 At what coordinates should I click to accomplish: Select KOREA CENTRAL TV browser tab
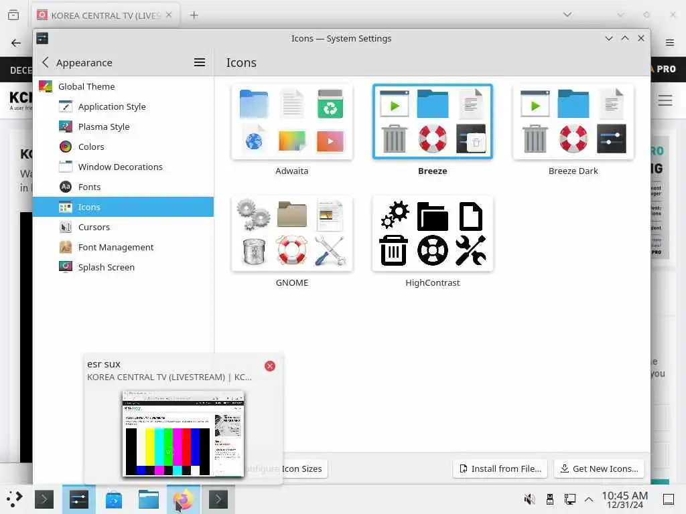pyautogui.click(x=105, y=16)
